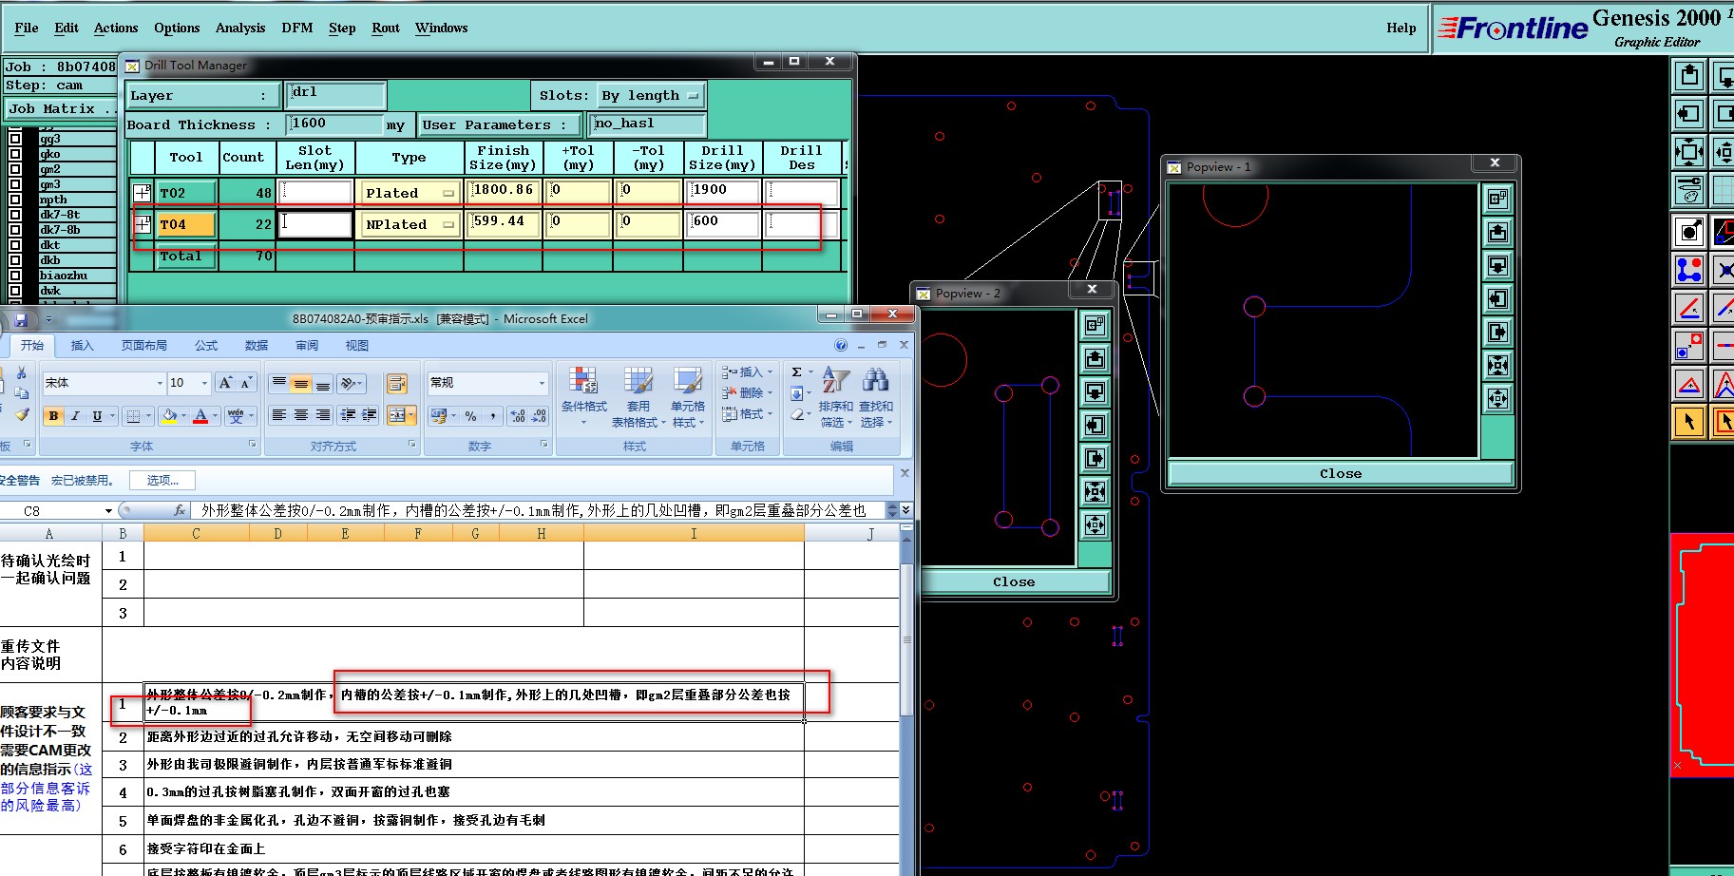1734x876 pixels.
Task: Click the center align icon in Excel
Action: tap(301, 415)
